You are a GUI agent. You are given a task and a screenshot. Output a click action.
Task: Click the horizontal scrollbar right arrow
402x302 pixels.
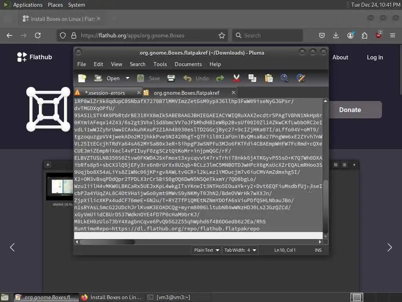[320, 242]
